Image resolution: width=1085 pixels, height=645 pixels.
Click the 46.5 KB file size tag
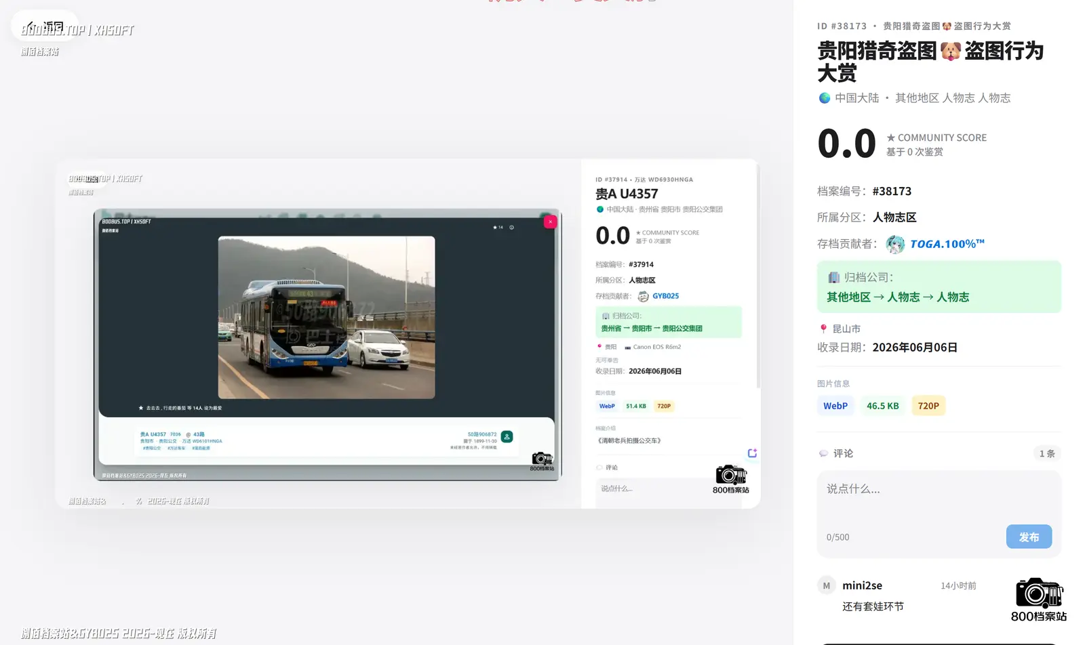coord(883,406)
